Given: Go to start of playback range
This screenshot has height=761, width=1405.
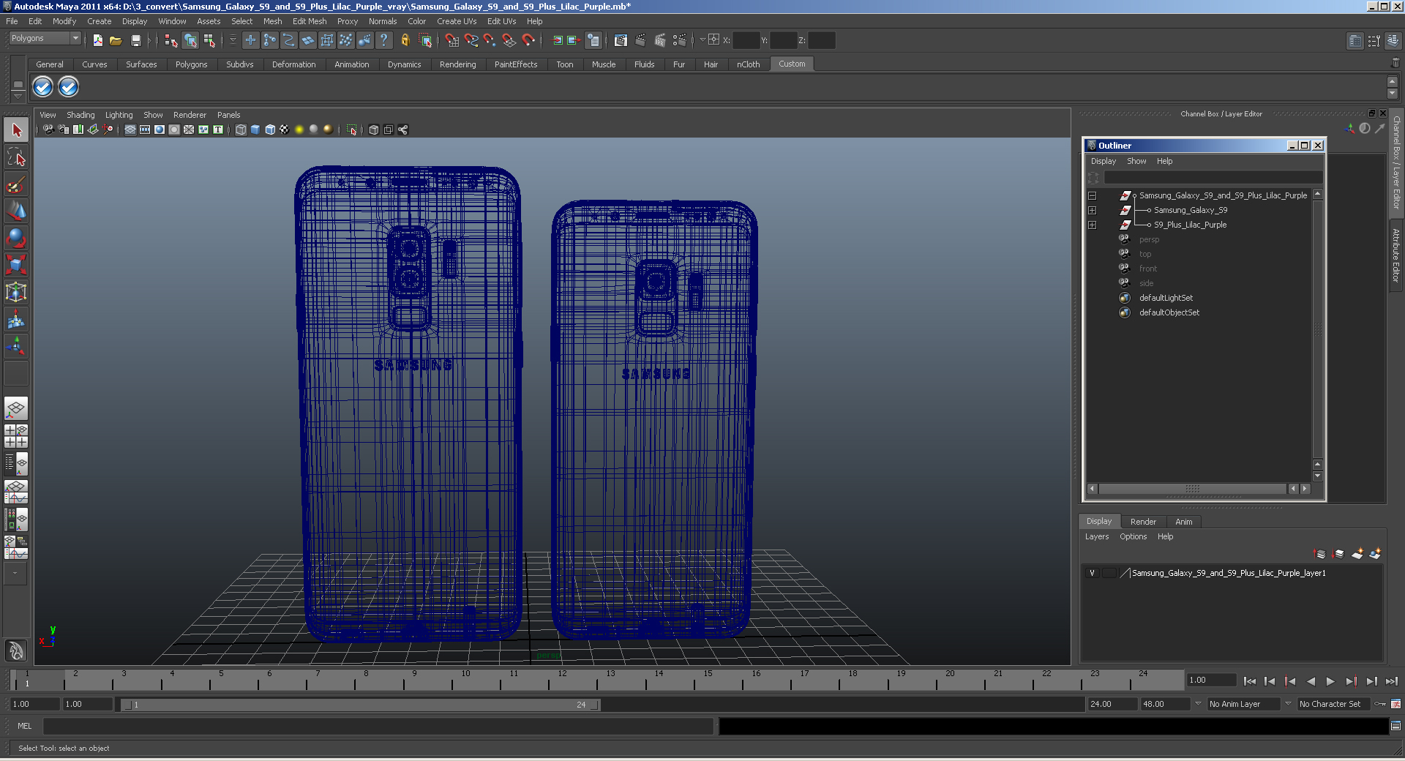Looking at the screenshot, I should click(x=1249, y=681).
